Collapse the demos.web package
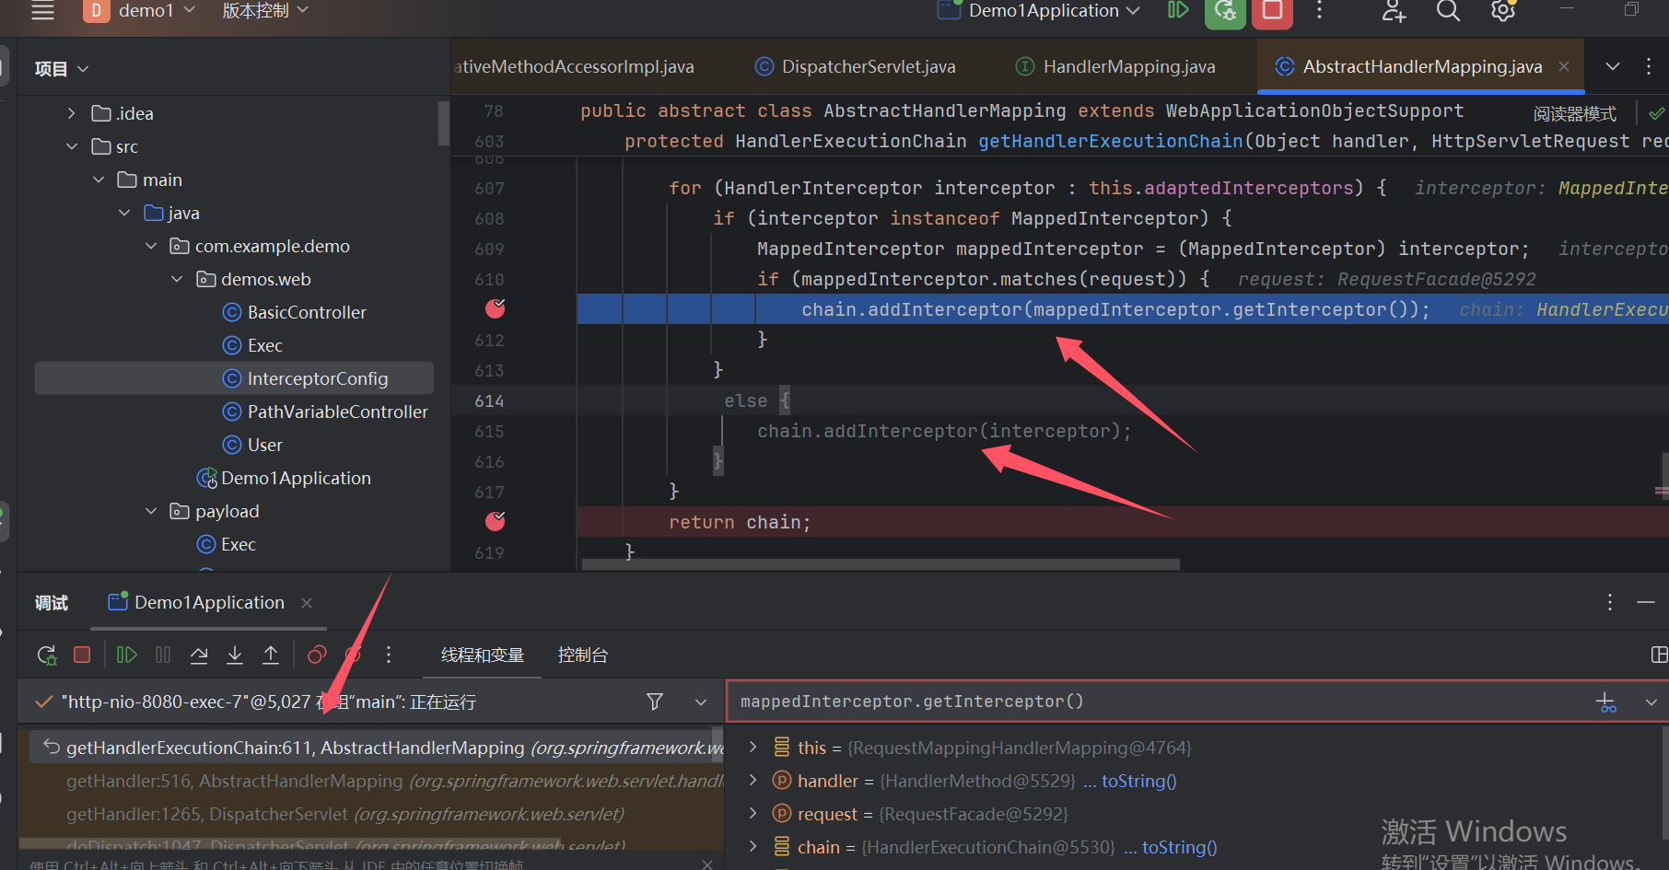This screenshot has height=870, width=1669. 177,279
